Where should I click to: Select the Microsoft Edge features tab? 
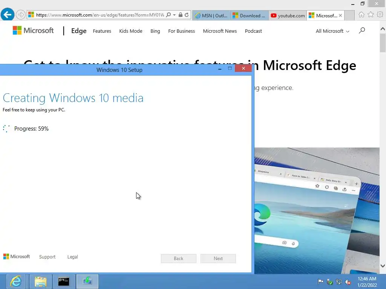click(323, 15)
